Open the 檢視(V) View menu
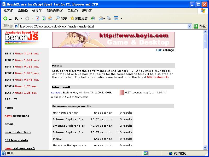The height and width of the screenshot is (157, 209). (37, 11)
